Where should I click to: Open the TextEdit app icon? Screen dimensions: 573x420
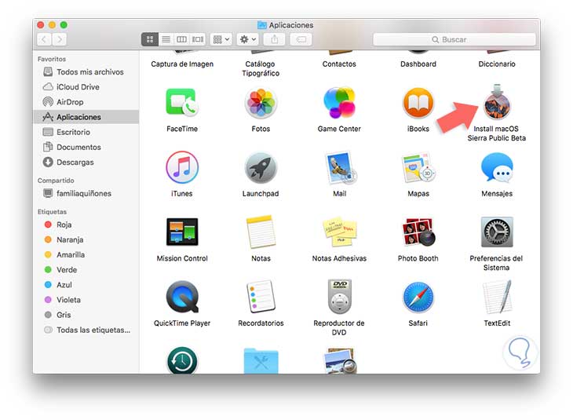point(497,297)
